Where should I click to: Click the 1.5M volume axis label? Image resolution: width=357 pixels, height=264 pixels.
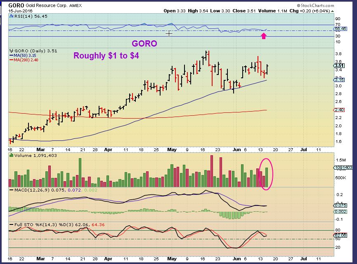point(340,160)
